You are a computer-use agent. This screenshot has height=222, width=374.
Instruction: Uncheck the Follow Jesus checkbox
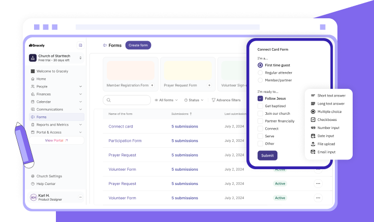coord(260,99)
